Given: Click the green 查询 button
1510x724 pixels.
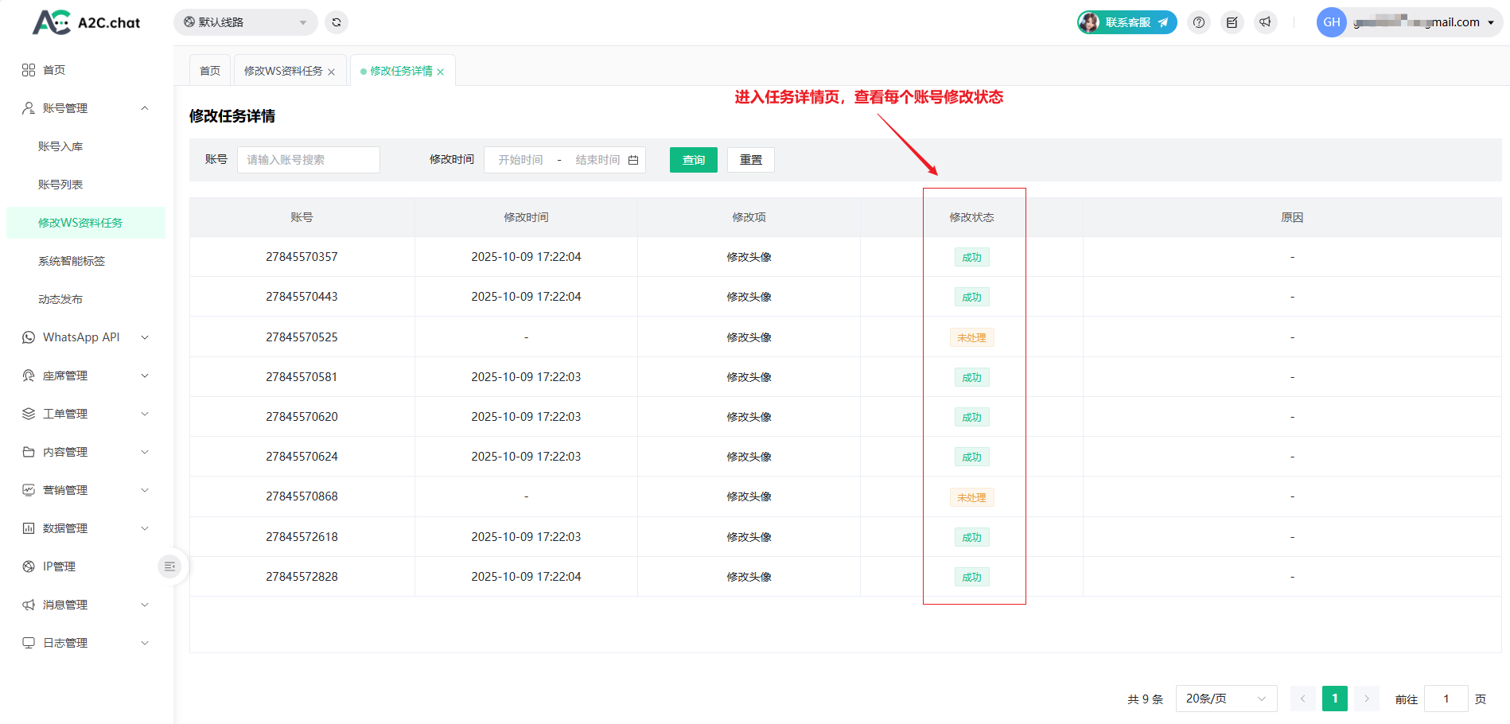Looking at the screenshot, I should [x=693, y=160].
